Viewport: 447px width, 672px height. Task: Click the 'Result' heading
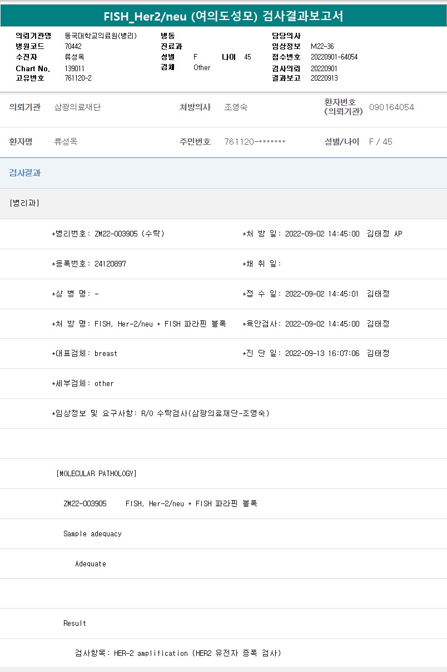tap(74, 623)
